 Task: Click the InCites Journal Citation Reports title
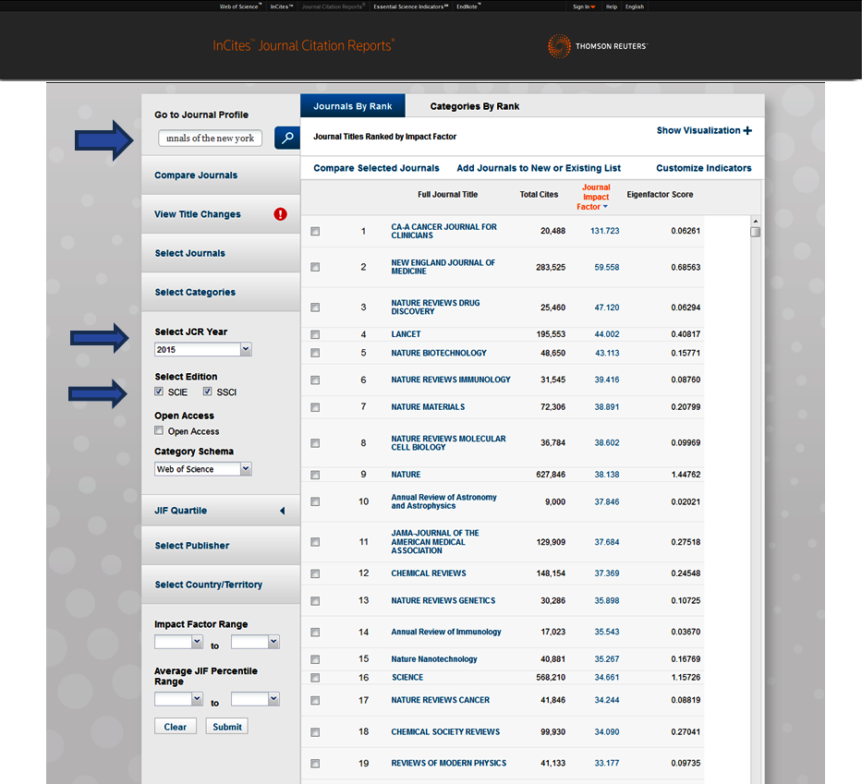(x=303, y=45)
